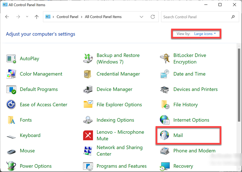Viewport: 242px width, 172px height.
Task: Click the Search Control Panel field
Action: pos(196,17)
